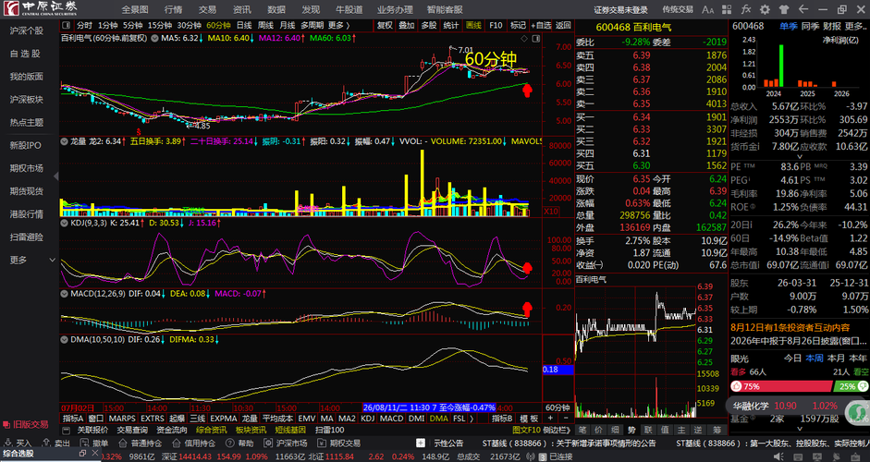Screen dimensions: 870x462
Task: Open the fx formula editor
Action: pos(746,9)
